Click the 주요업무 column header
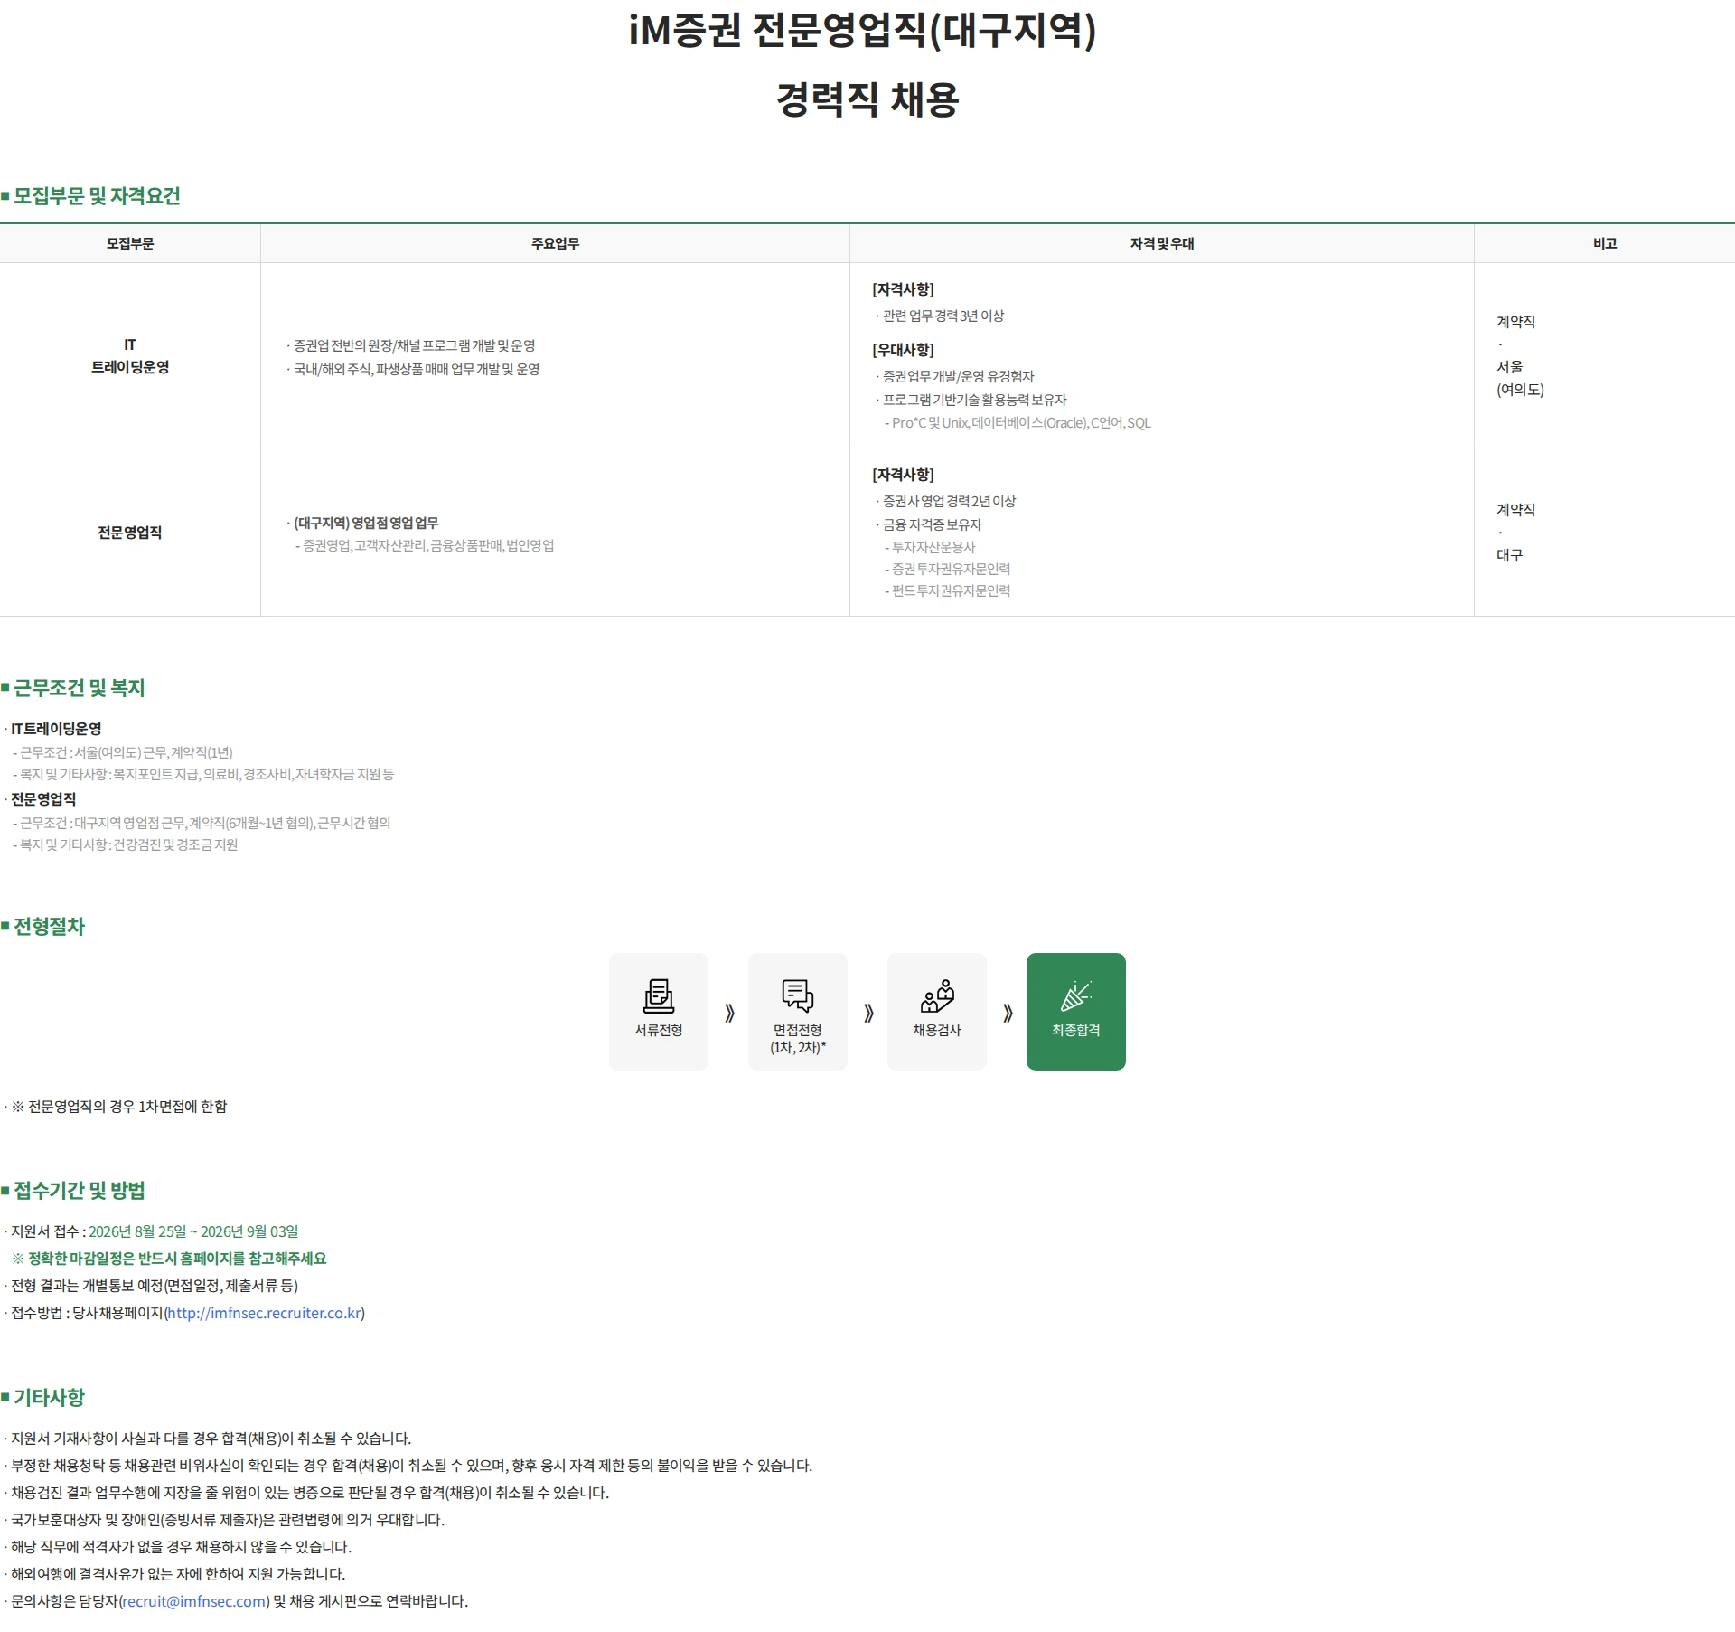Screen dimensions: 1735x1632 pos(555,243)
